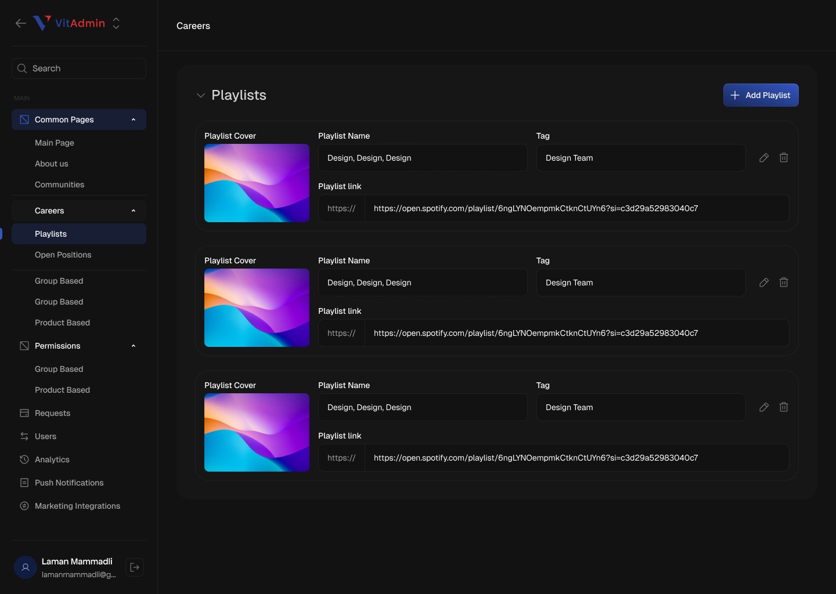Image resolution: width=836 pixels, height=594 pixels.
Task: Click the Careers page title
Action: click(x=193, y=26)
